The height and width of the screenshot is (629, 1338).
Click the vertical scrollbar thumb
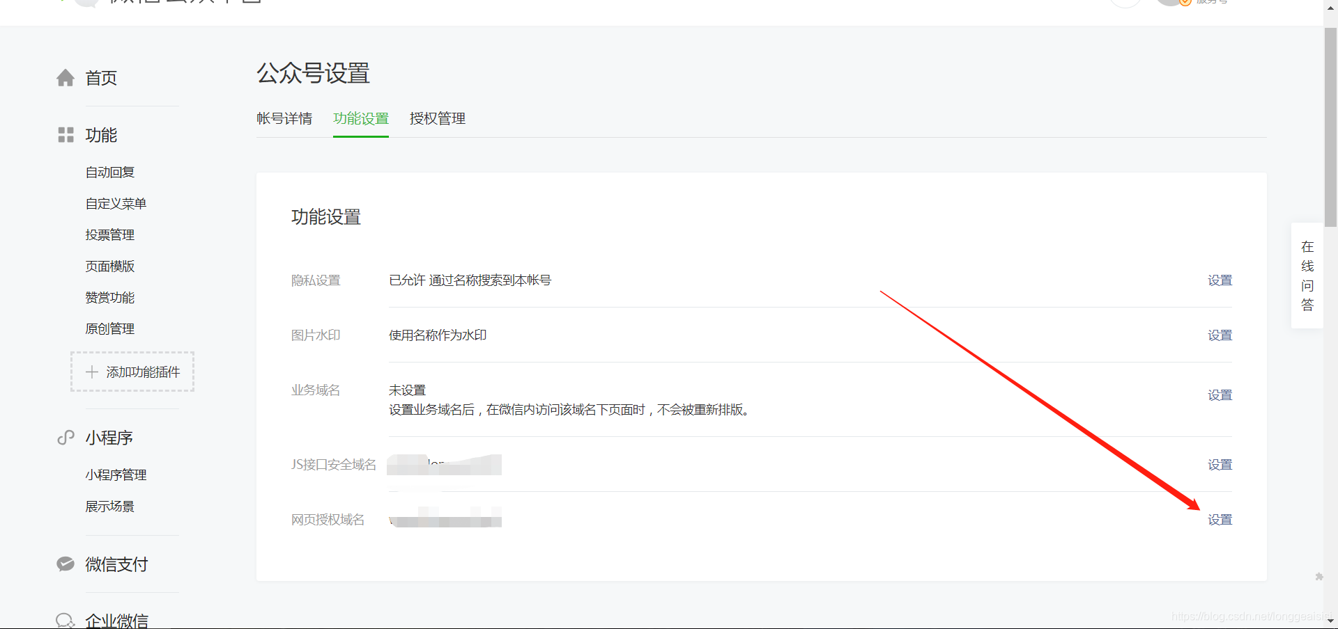point(1331,127)
